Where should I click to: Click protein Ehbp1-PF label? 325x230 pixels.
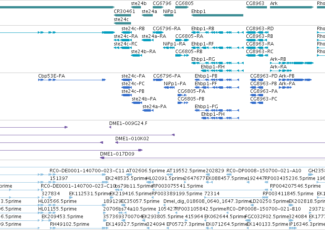click(206, 84)
